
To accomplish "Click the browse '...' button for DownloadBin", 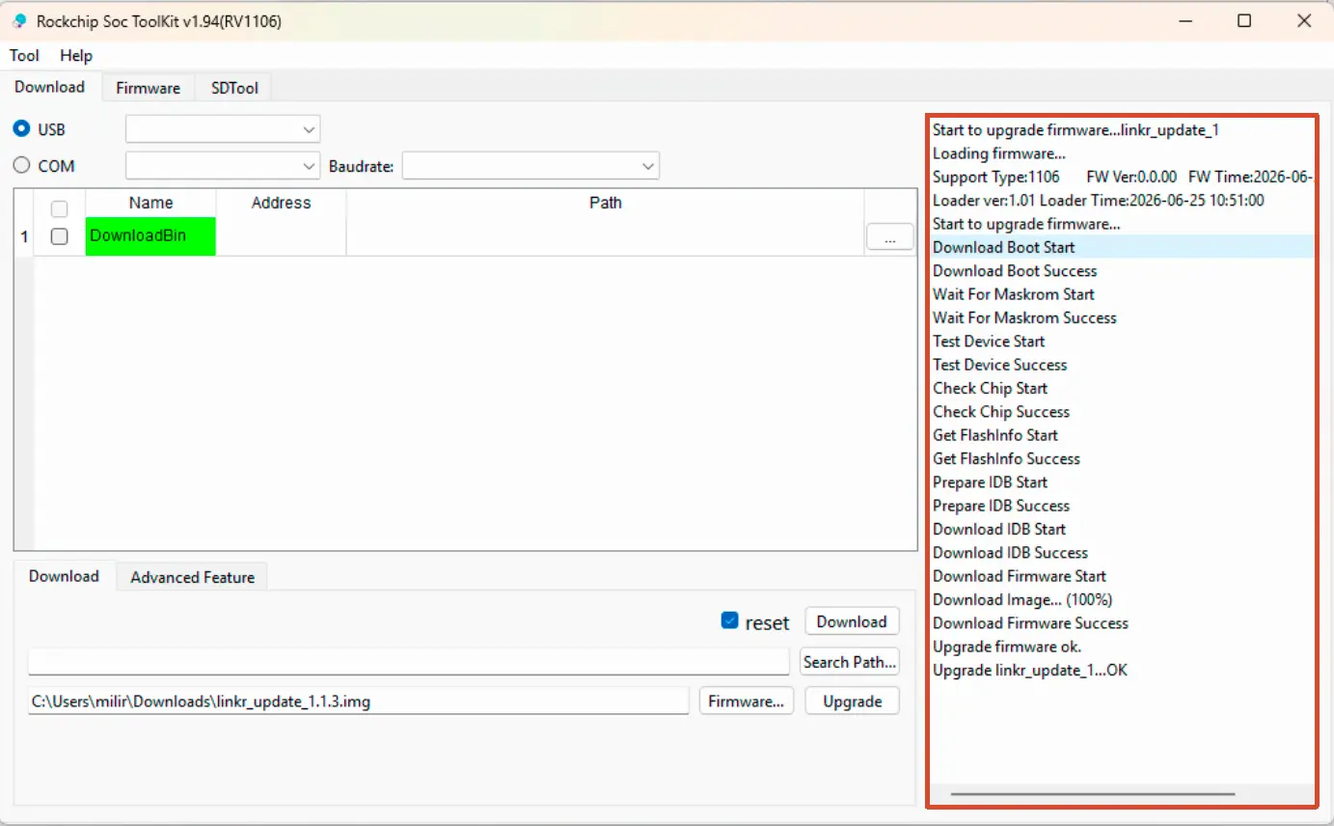I will (889, 237).
